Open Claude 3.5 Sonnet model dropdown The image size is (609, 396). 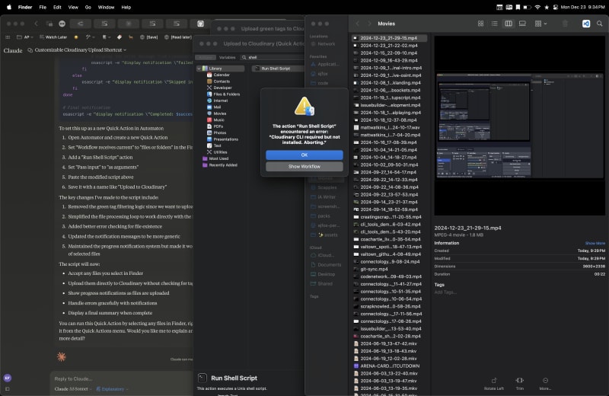[x=73, y=389]
